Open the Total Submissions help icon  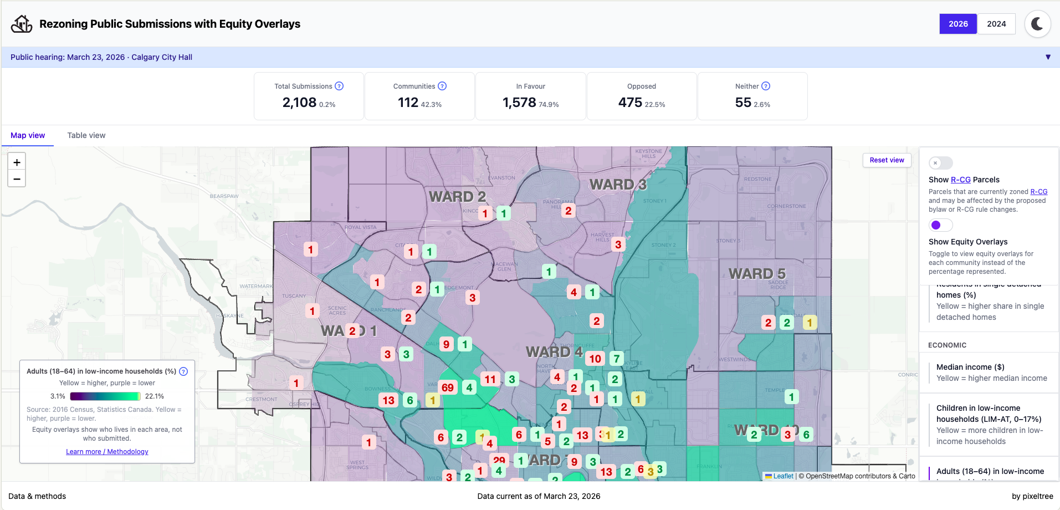point(339,86)
